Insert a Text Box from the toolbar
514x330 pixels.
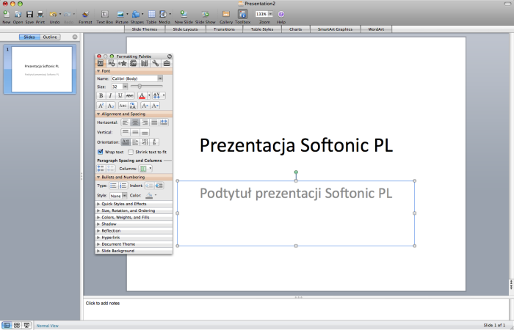104,14
